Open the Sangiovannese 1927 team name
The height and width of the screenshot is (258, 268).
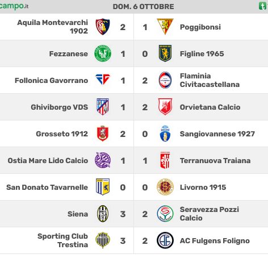pyautogui.click(x=217, y=134)
